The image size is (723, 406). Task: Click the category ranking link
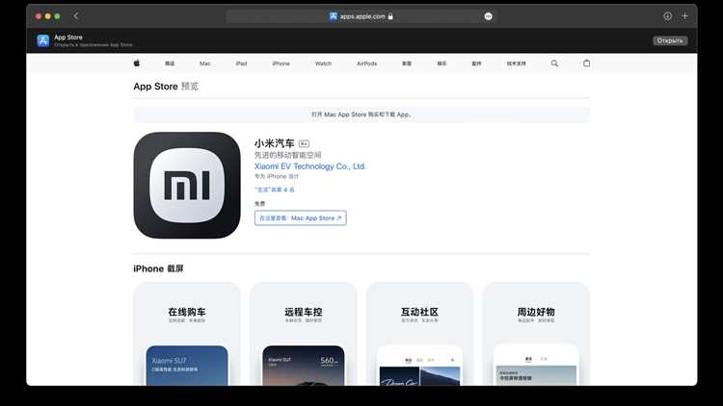[275, 190]
